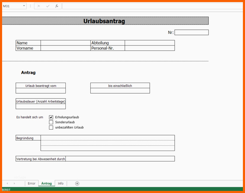The width and height of the screenshot is (245, 193).
Task: Uncheck the Erholungsurlaub checkbox
Action: coord(51,117)
